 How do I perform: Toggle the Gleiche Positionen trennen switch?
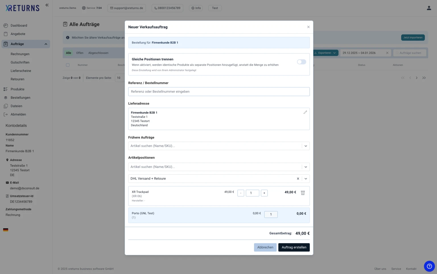pyautogui.click(x=301, y=62)
